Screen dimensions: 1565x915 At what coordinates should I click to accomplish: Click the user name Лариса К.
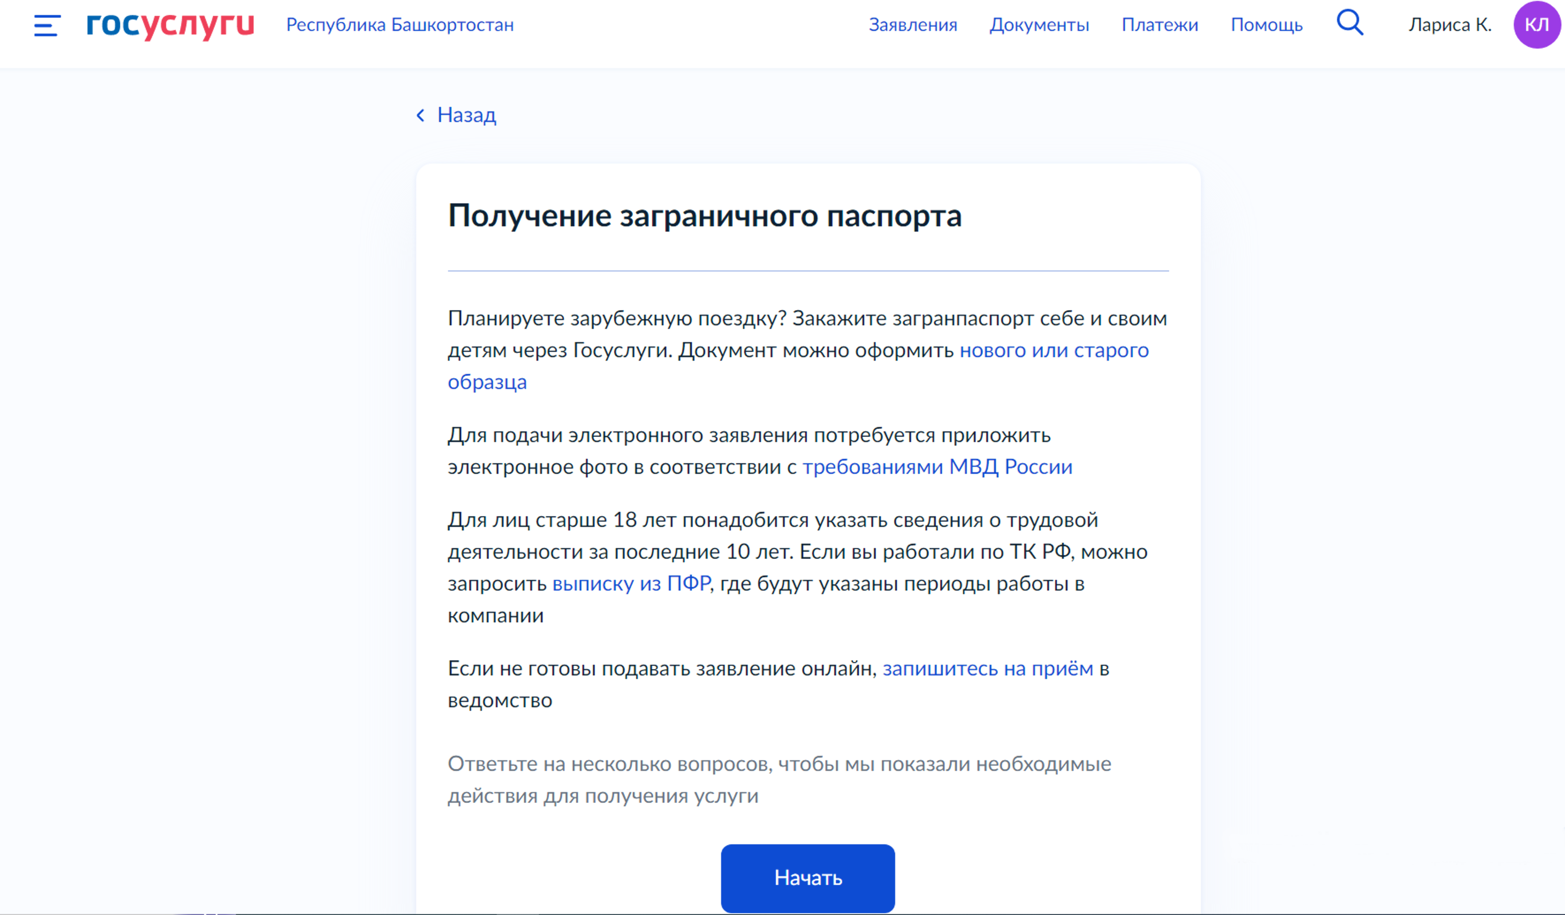point(1450,25)
